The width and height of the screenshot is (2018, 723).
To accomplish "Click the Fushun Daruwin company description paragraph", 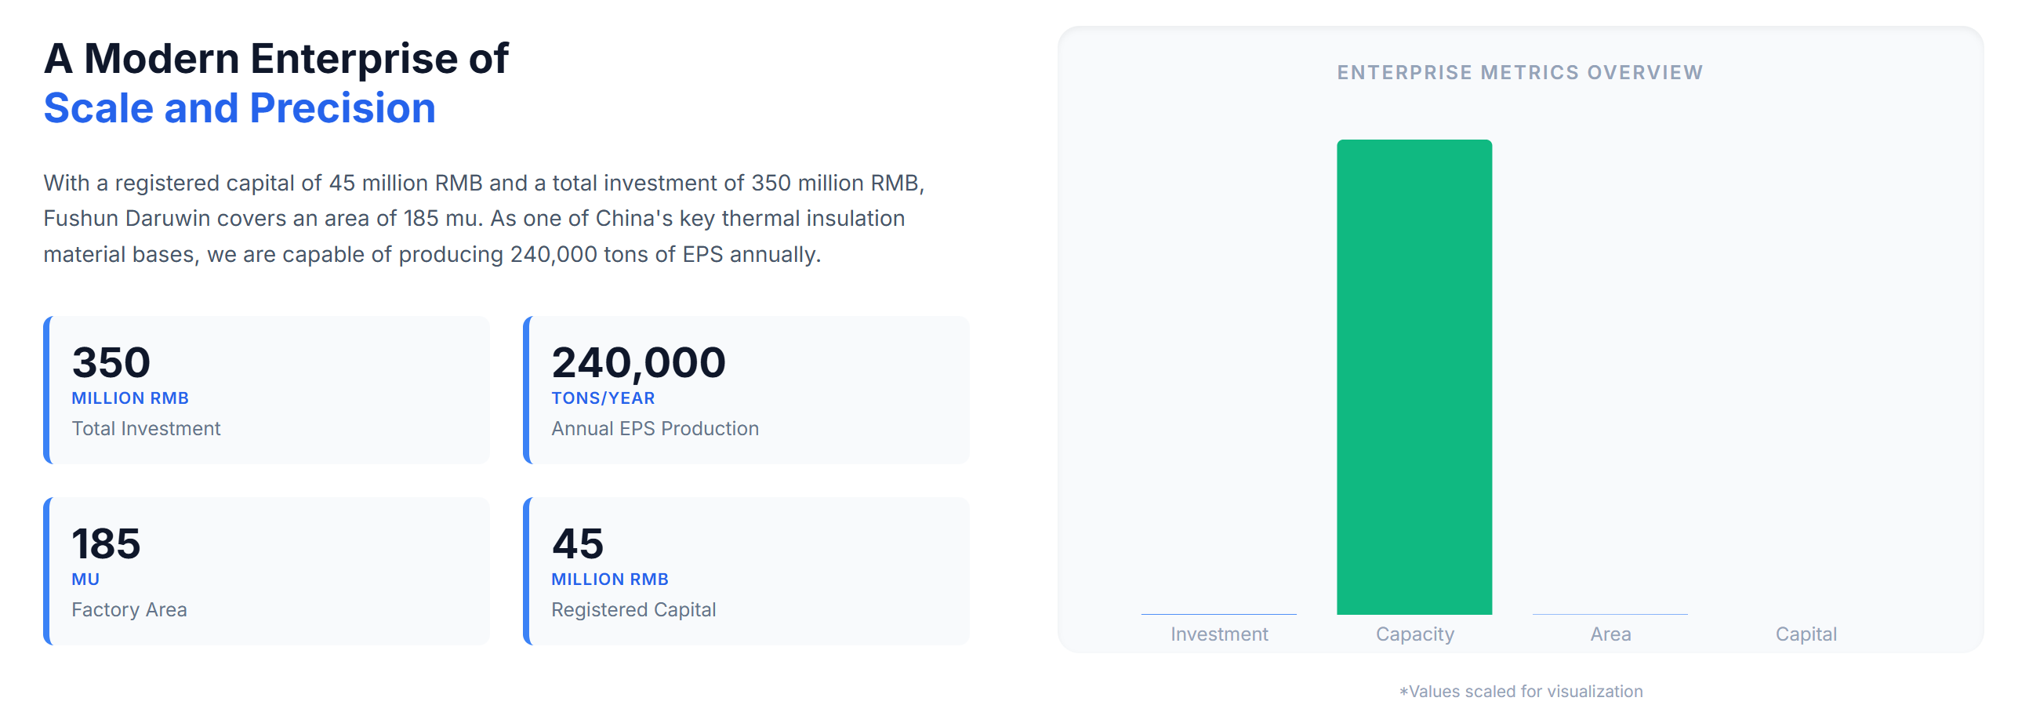I will coord(484,219).
